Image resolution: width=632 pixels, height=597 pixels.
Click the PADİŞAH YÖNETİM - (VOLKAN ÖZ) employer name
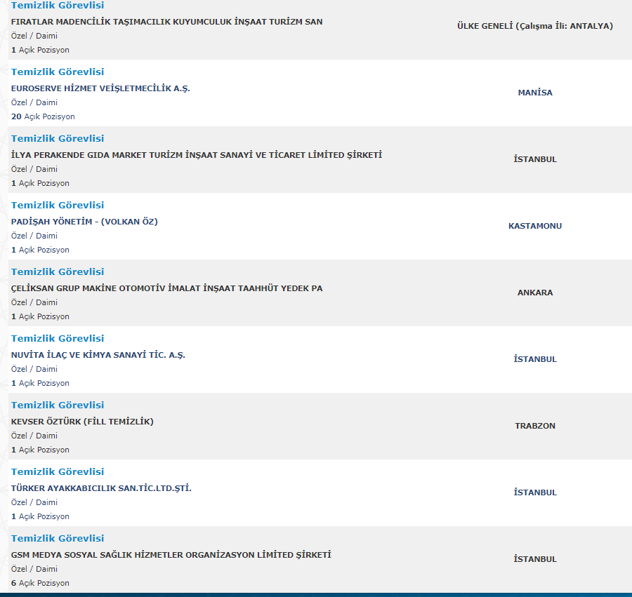(x=84, y=222)
